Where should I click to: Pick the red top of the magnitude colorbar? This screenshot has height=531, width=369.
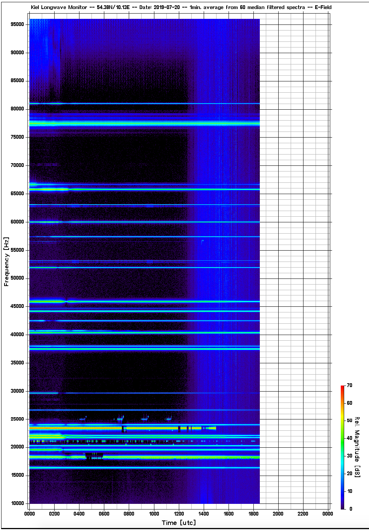point(342,387)
